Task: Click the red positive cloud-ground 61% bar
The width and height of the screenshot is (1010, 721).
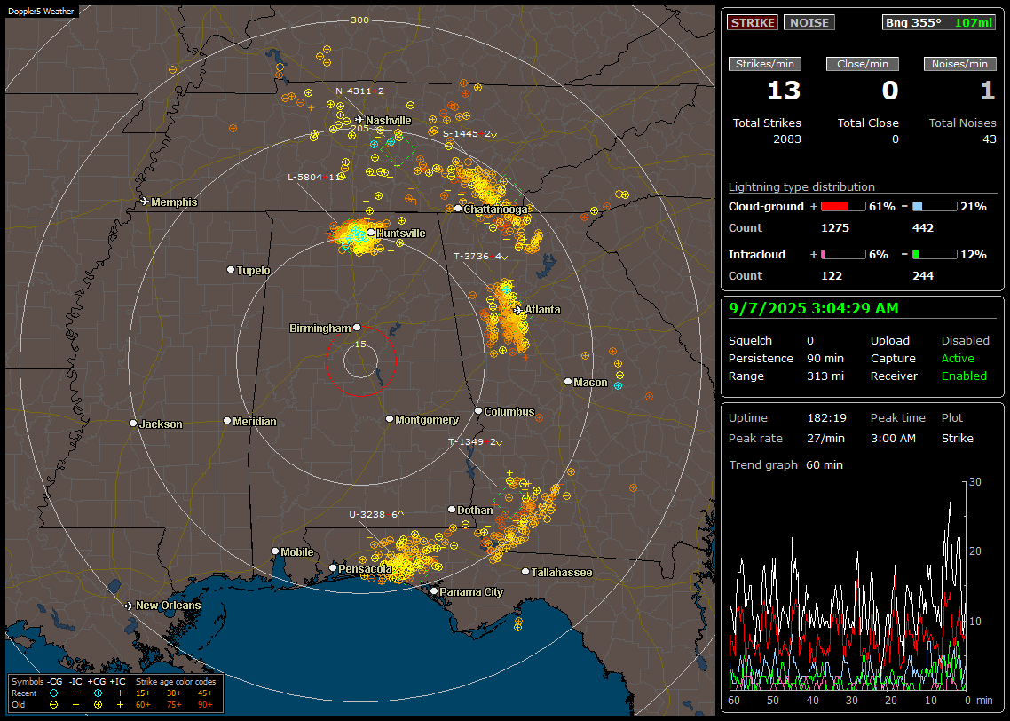Action: pos(843,207)
